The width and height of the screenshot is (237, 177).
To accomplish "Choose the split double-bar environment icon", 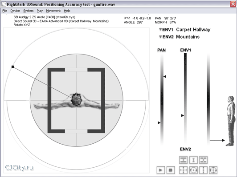I will [203, 160].
